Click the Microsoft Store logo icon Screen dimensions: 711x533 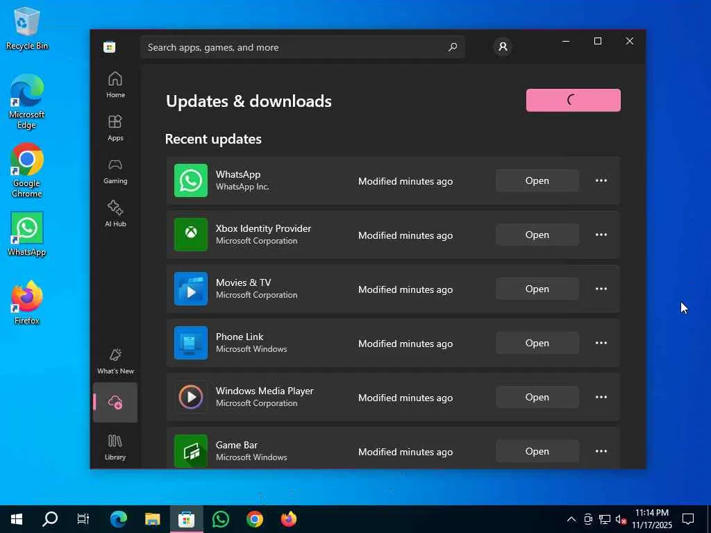click(x=109, y=47)
